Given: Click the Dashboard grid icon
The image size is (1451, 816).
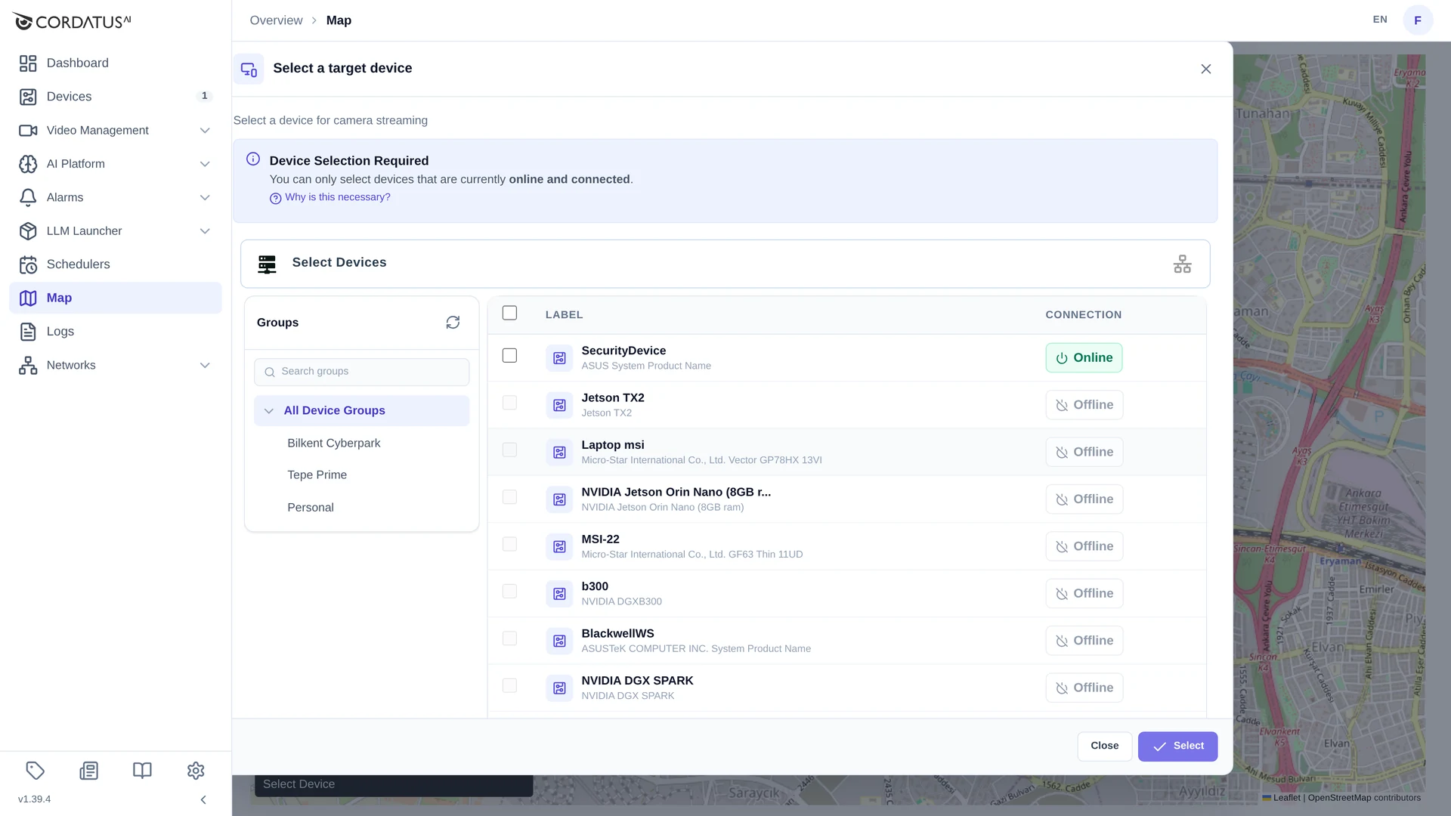Looking at the screenshot, I should pyautogui.click(x=28, y=63).
